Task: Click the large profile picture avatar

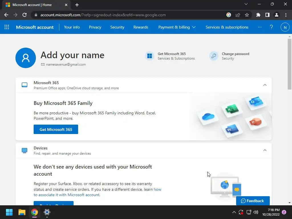Action: click(x=26, y=58)
